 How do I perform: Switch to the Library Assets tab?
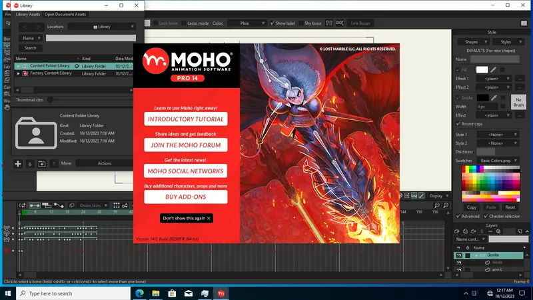28,14
